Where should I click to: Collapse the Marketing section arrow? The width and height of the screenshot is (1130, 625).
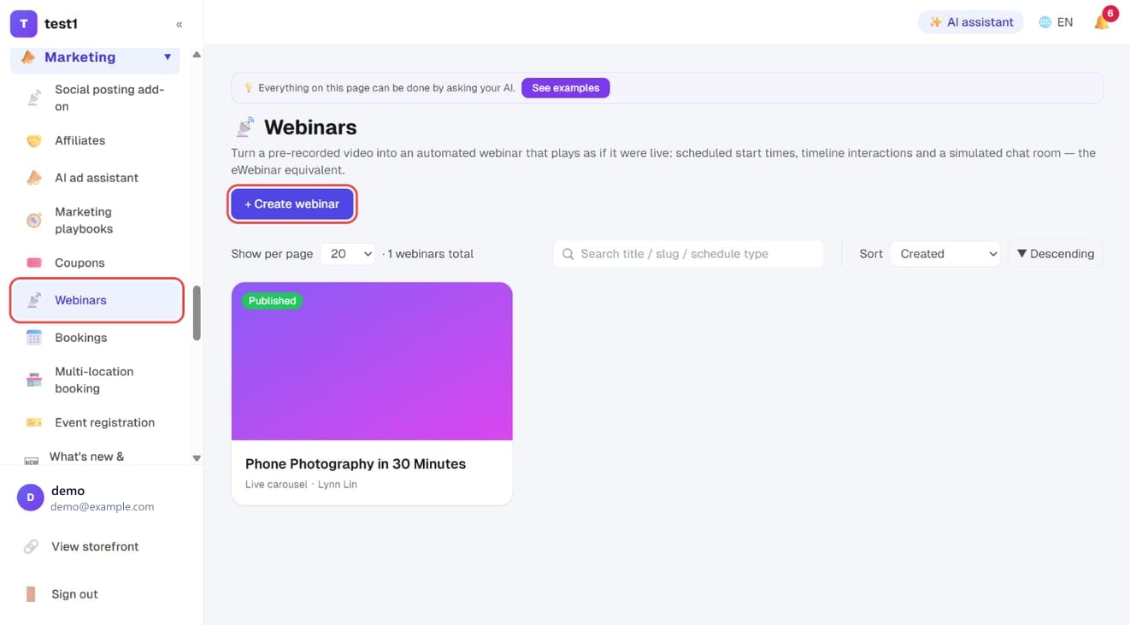[x=168, y=57]
